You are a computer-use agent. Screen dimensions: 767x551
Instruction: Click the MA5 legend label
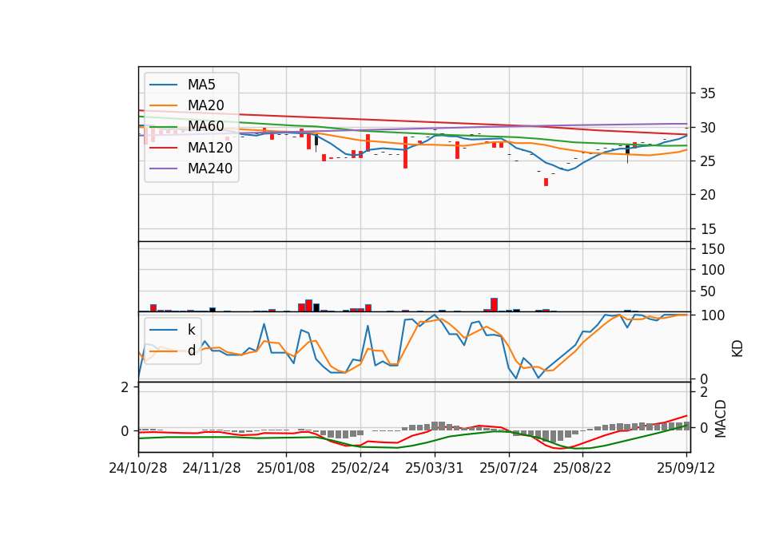pos(201,85)
